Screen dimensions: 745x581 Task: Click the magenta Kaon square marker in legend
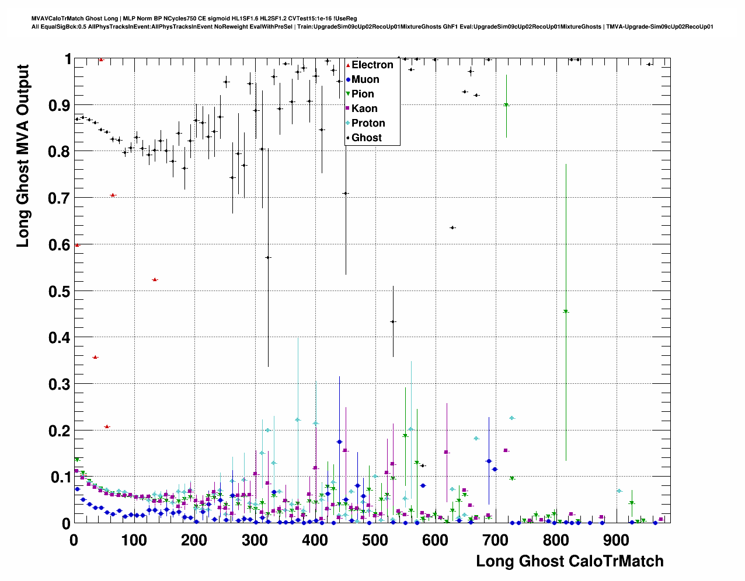(x=348, y=108)
